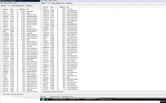Open the first Bez tytułu - Paint taskbar button
The image size is (166, 103).
[x=76, y=99]
